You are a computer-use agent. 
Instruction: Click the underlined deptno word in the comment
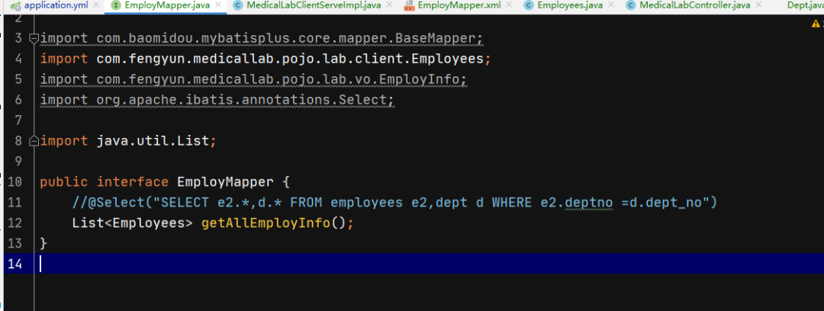click(x=588, y=202)
